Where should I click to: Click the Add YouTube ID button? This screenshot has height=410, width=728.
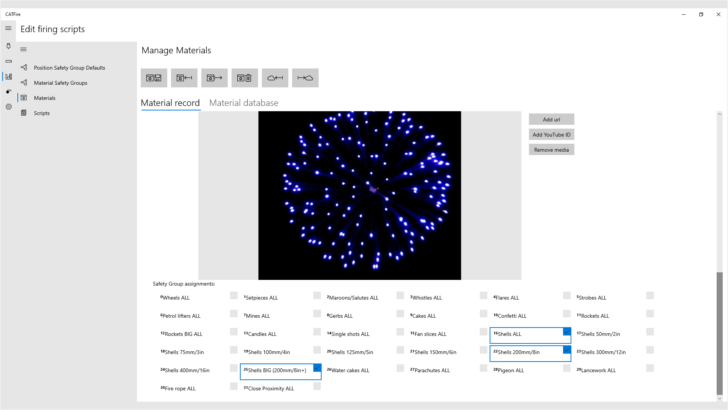[x=551, y=135]
